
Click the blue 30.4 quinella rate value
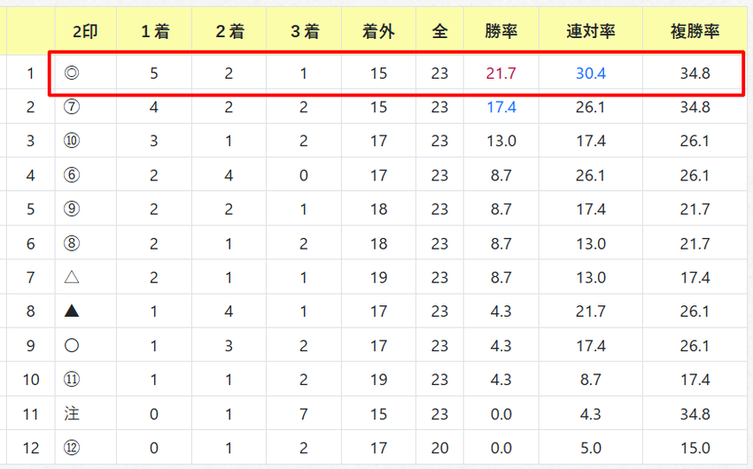click(591, 73)
